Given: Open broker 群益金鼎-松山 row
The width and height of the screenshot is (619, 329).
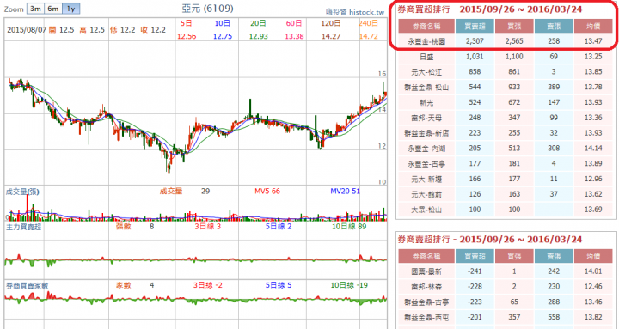Looking at the screenshot, I should [x=426, y=87].
